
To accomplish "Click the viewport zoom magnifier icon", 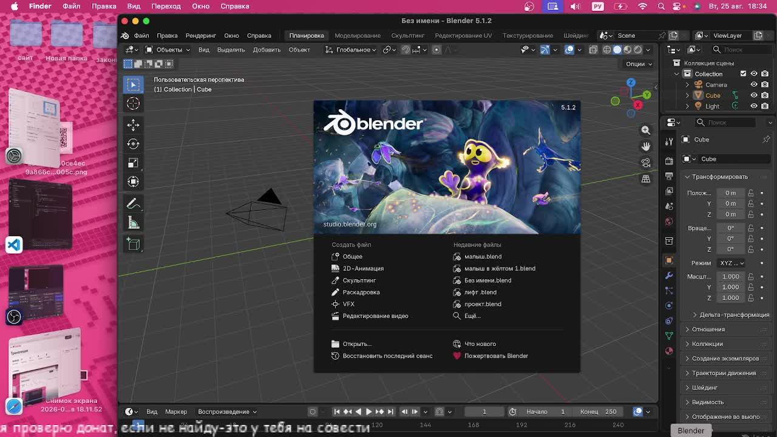I will coord(646,130).
